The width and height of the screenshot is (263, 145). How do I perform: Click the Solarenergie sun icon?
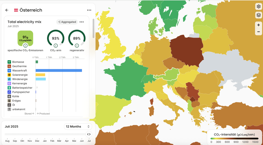[x=9, y=75]
